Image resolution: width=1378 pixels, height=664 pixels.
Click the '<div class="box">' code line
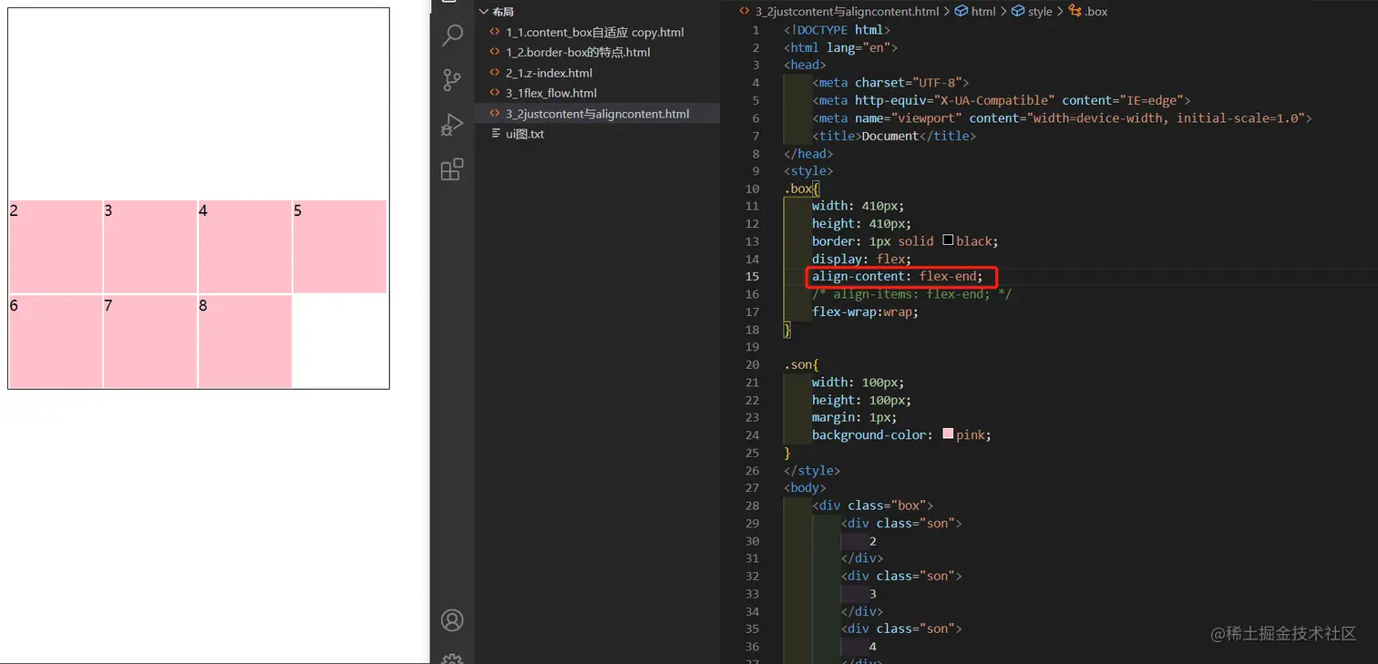pyautogui.click(x=872, y=506)
